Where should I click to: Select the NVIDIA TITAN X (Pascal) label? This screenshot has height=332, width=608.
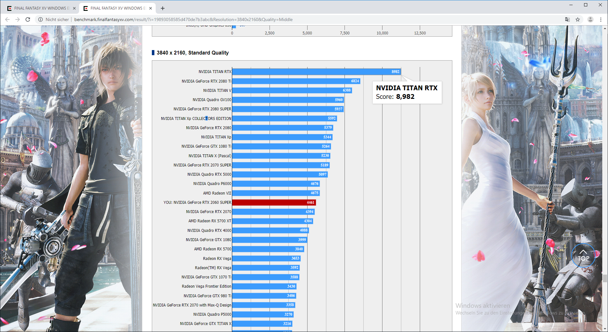pos(210,156)
